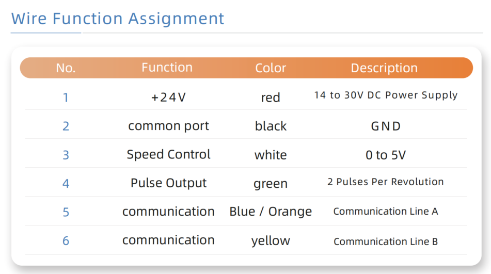Click the "GND" description cell
This screenshot has height=274, width=491.
(386, 126)
